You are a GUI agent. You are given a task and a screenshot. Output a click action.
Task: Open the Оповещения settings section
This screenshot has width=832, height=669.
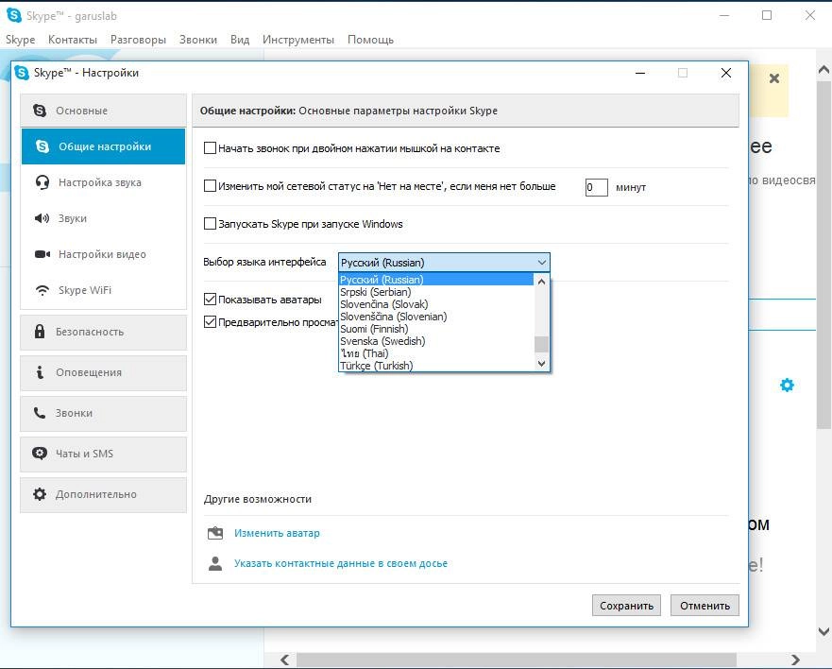[x=104, y=372]
